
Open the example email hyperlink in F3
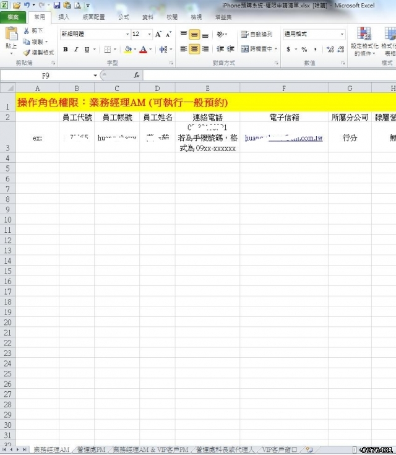[284, 138]
